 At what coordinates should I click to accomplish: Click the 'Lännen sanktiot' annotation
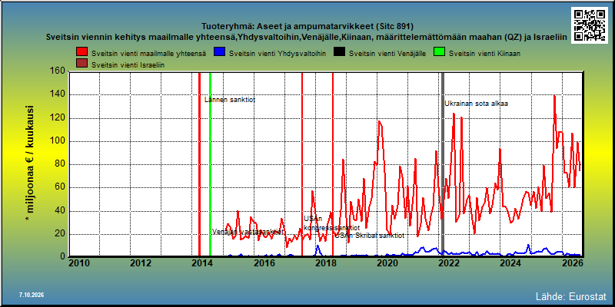click(230, 100)
